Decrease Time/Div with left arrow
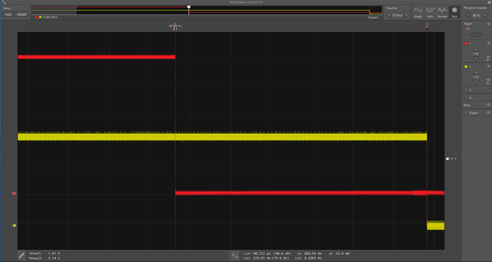This screenshot has width=492, height=262. click(x=389, y=15)
